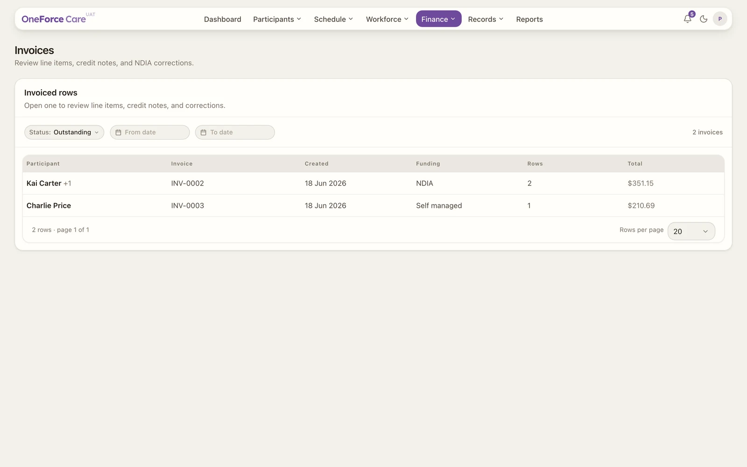Screen dimensions: 747x467
Task: Click the Created column header
Action: pos(317,164)
